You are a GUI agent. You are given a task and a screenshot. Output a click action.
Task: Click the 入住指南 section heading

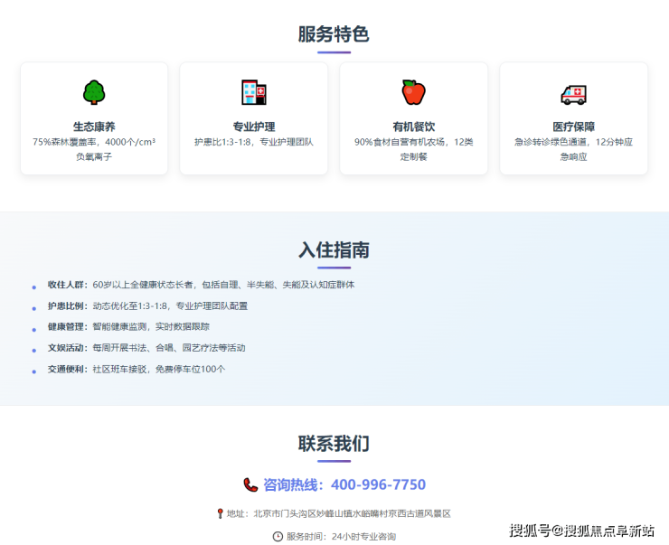[334, 250]
